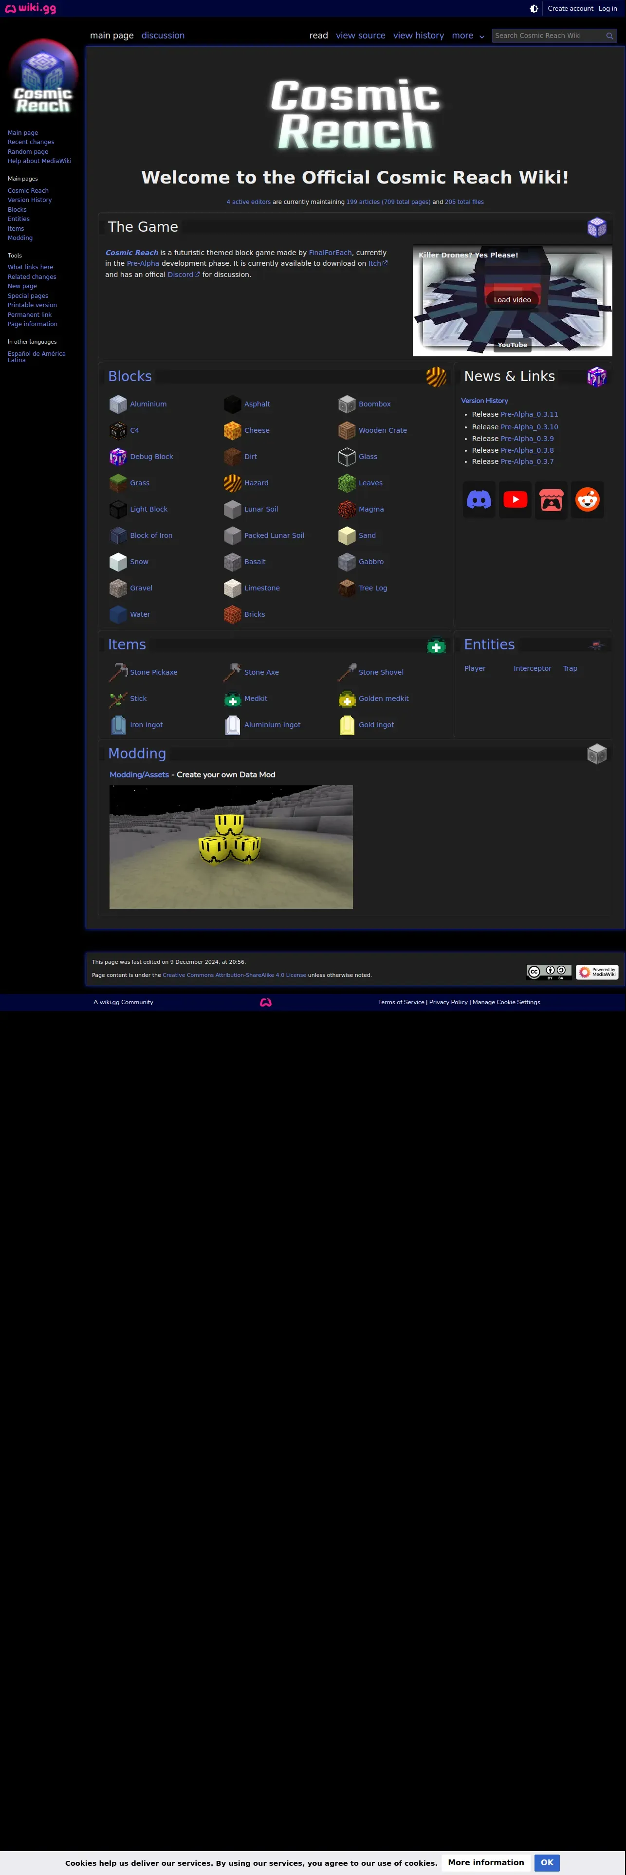Open What links here in Tools
Screen dimensions: 626x1875
(31, 267)
